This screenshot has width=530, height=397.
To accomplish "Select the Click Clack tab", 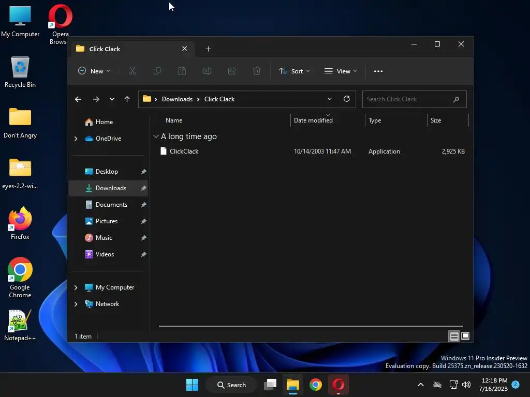I will [132, 49].
